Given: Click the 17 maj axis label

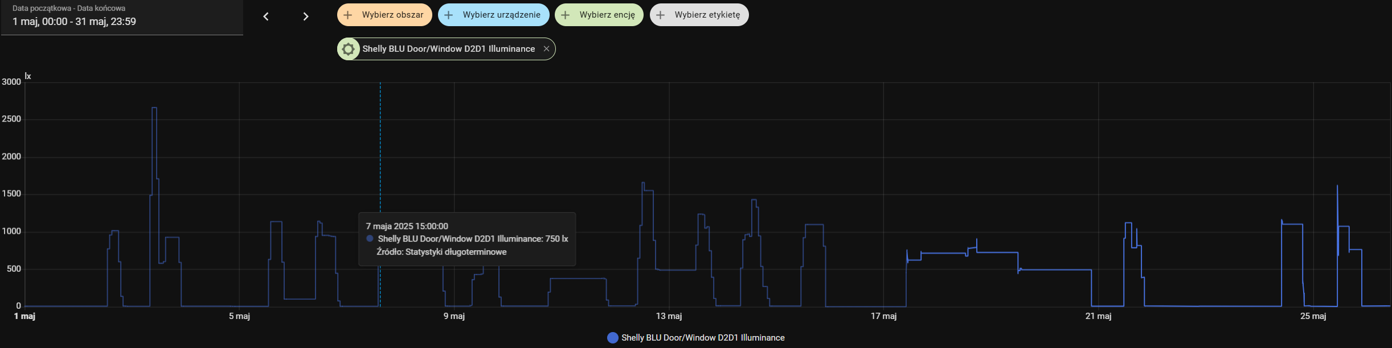Looking at the screenshot, I should tap(883, 316).
